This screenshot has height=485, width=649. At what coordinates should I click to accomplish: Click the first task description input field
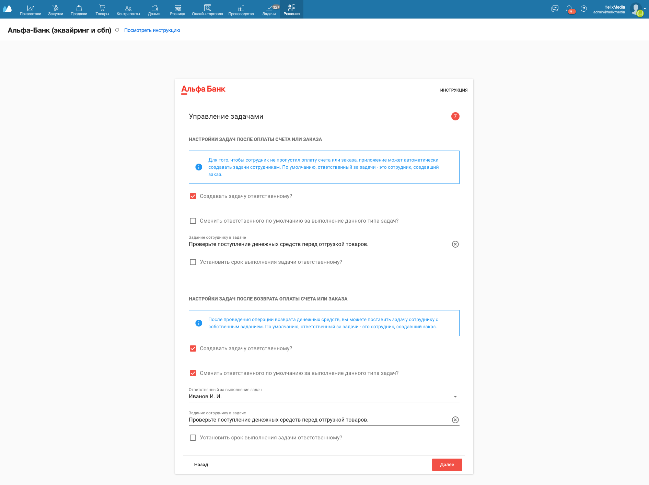click(x=316, y=244)
